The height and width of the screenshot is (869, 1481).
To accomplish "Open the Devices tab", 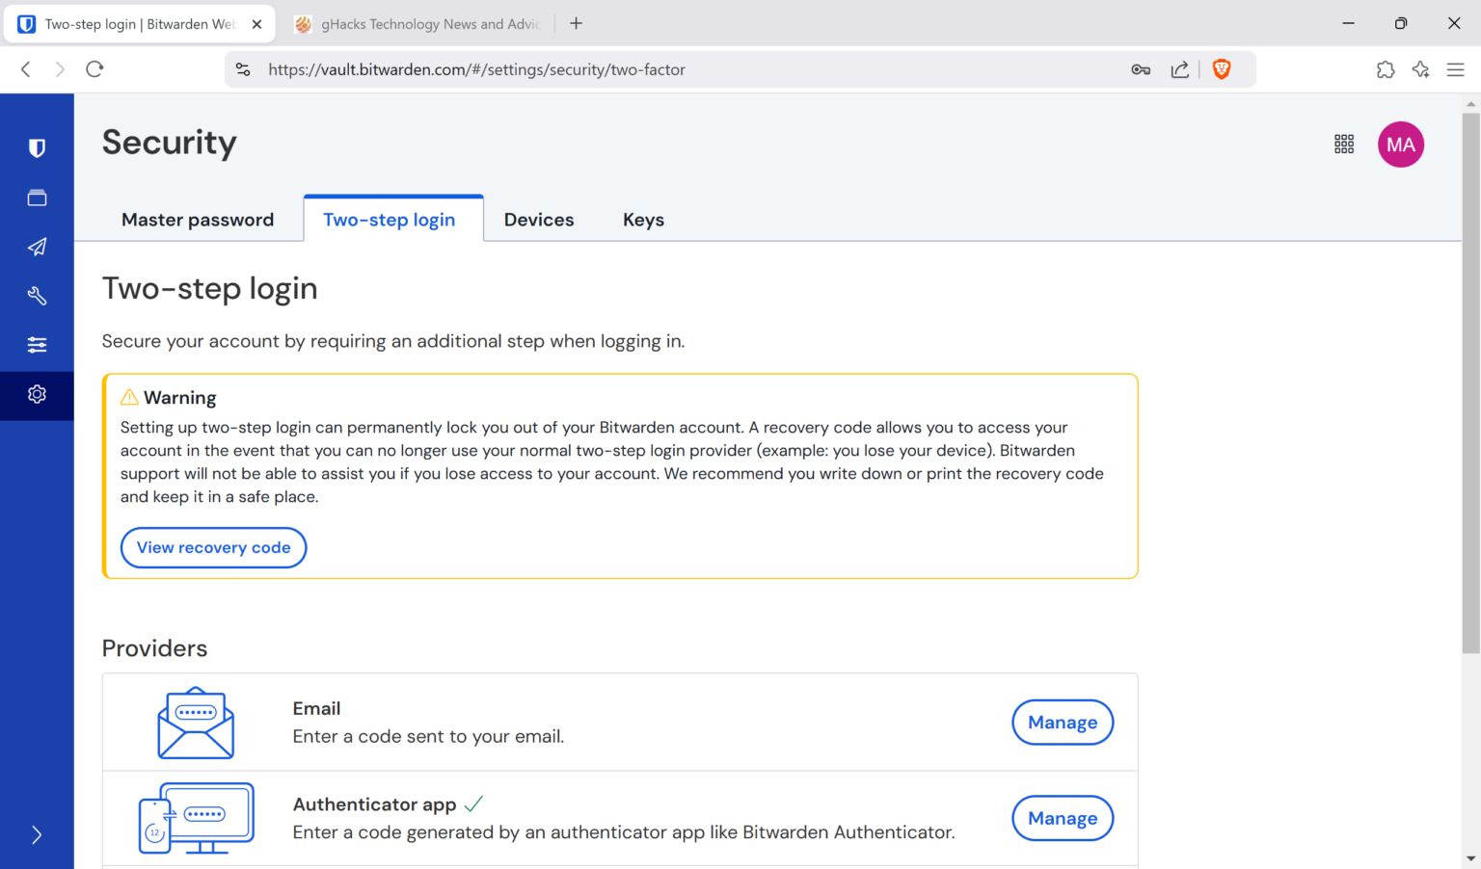I will click(538, 219).
